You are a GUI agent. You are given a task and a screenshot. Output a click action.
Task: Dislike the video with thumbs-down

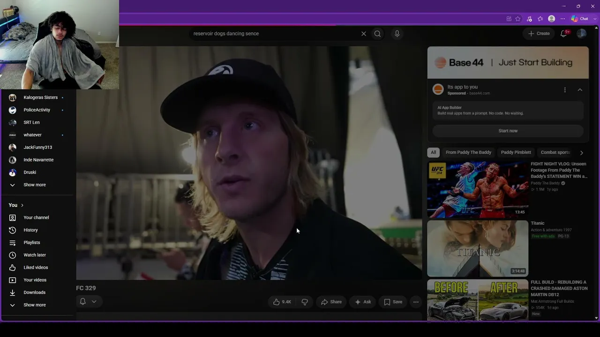305,302
